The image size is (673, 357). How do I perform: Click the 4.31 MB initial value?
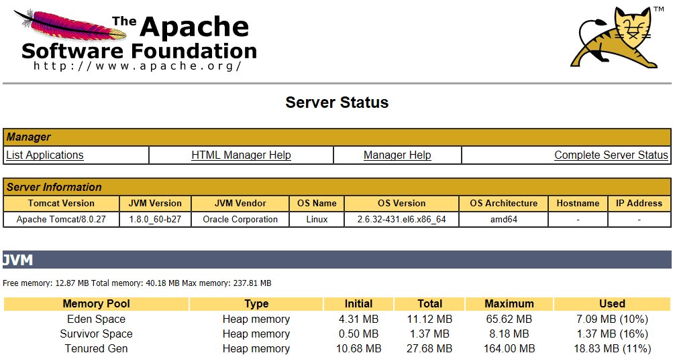click(358, 319)
